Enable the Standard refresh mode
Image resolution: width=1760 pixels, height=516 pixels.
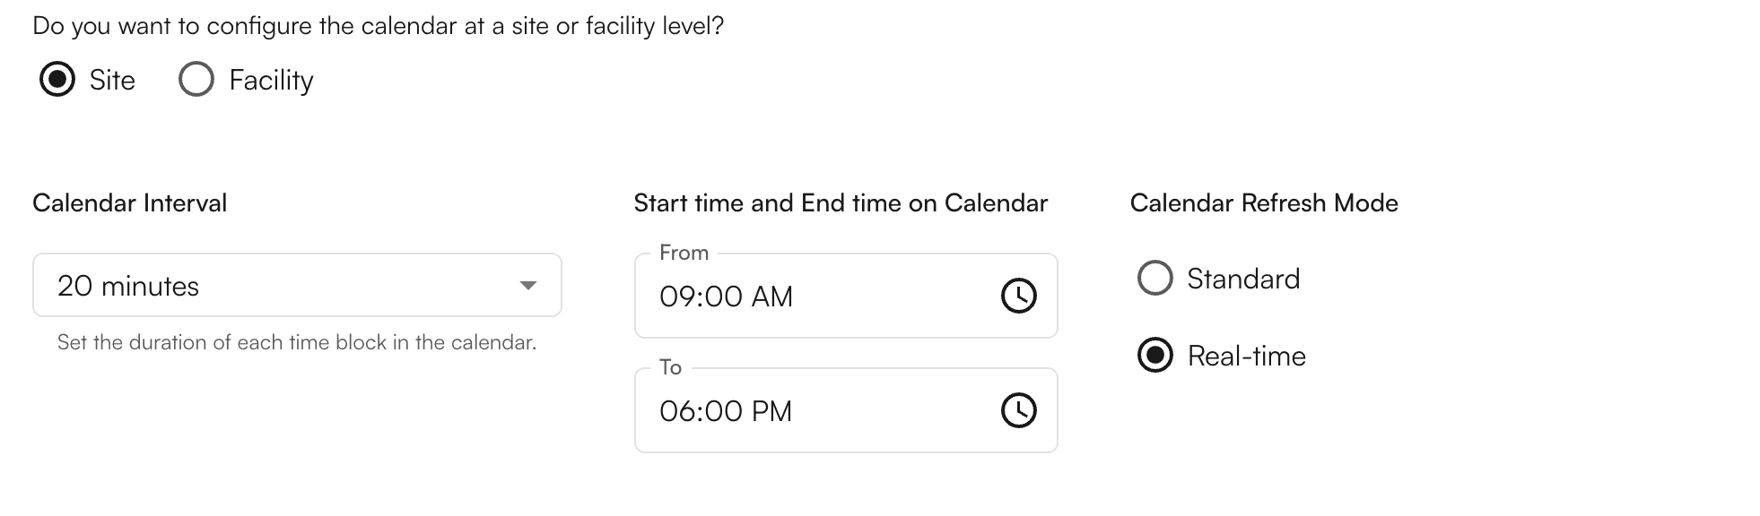[1155, 279]
